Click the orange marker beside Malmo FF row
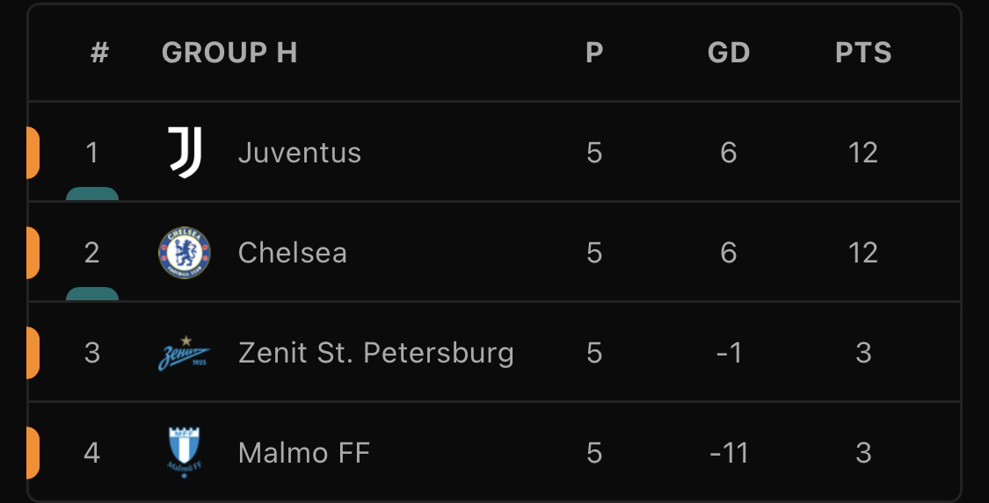989x503 pixels. [x=33, y=453]
